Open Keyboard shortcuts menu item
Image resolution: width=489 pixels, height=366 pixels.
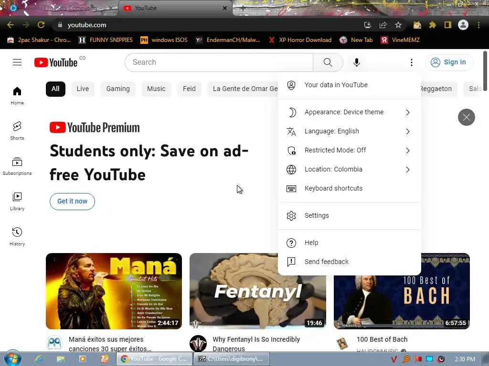pos(349,188)
